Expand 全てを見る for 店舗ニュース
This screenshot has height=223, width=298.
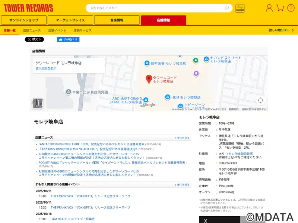tap(183, 138)
